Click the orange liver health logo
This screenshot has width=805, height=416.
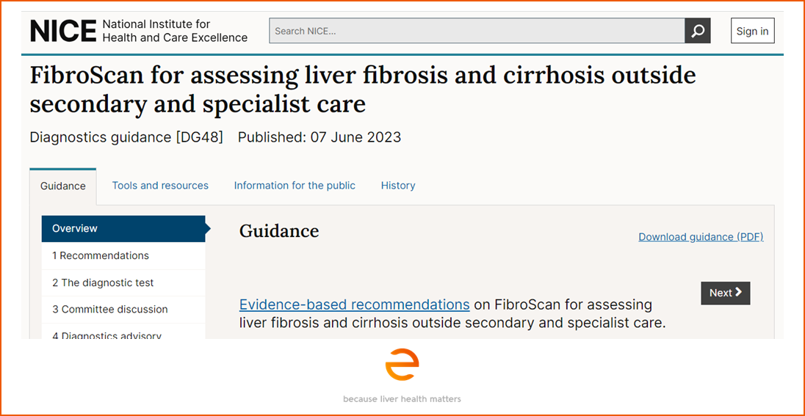click(x=402, y=365)
